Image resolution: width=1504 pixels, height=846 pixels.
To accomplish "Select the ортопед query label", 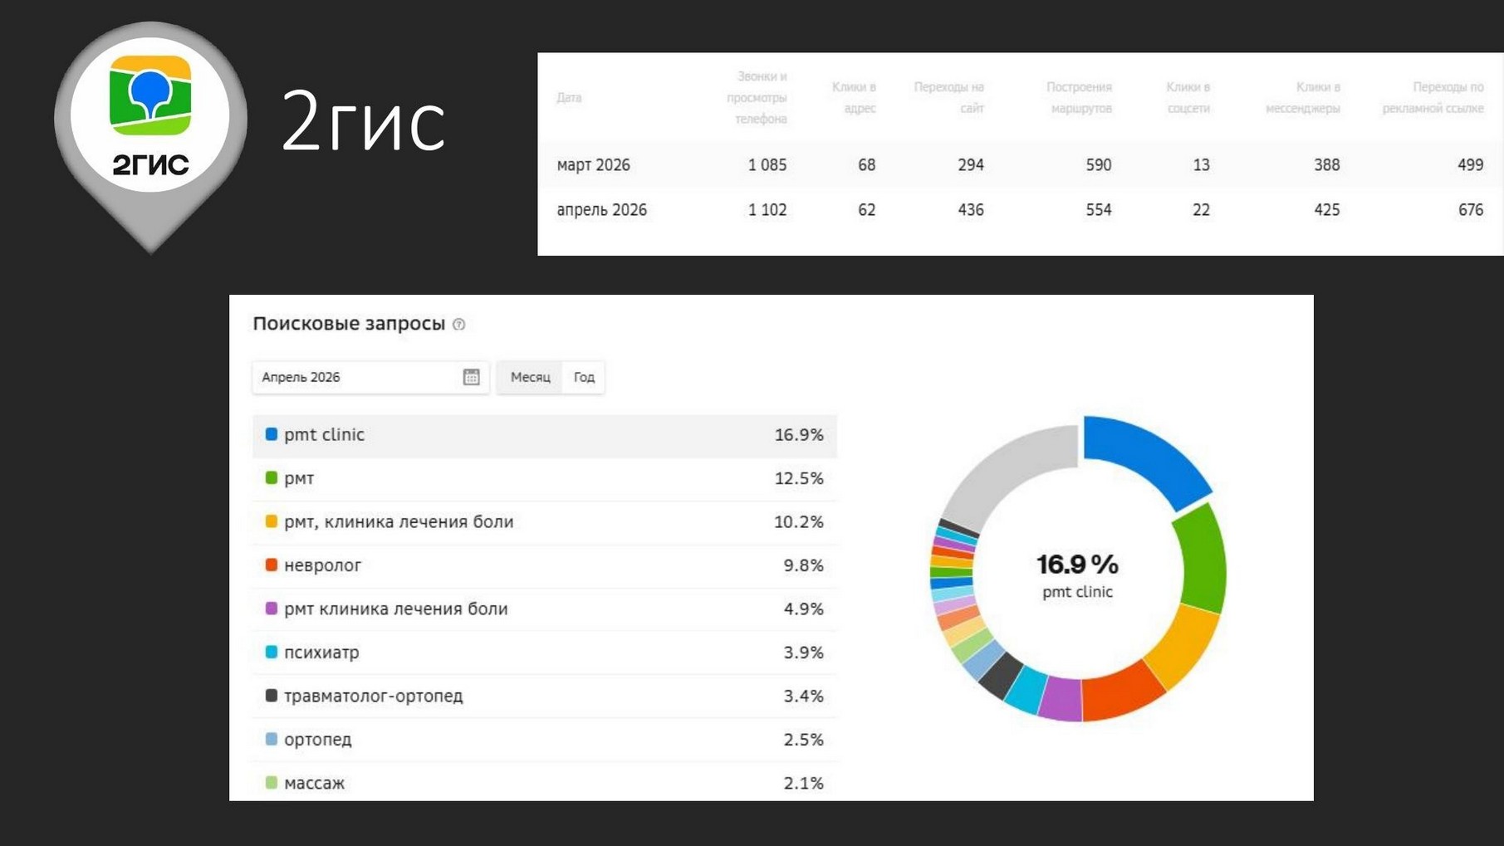I will pos(318,740).
